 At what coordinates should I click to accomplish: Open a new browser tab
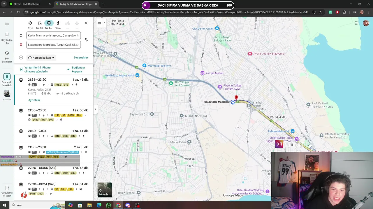pos(103,4)
